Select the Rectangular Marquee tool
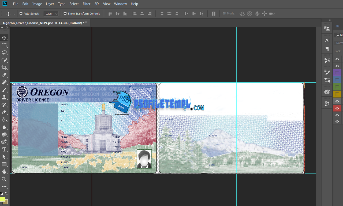The image size is (343, 206). 4,45
